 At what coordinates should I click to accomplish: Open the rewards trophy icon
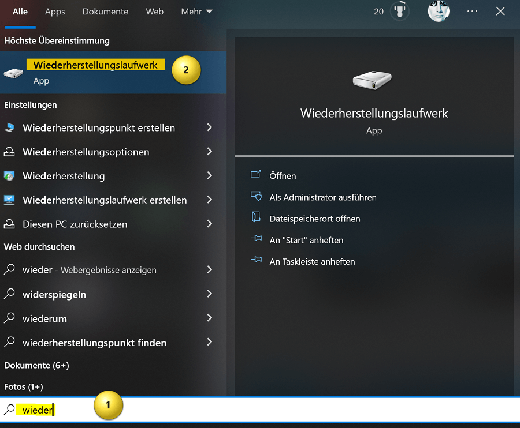[400, 12]
